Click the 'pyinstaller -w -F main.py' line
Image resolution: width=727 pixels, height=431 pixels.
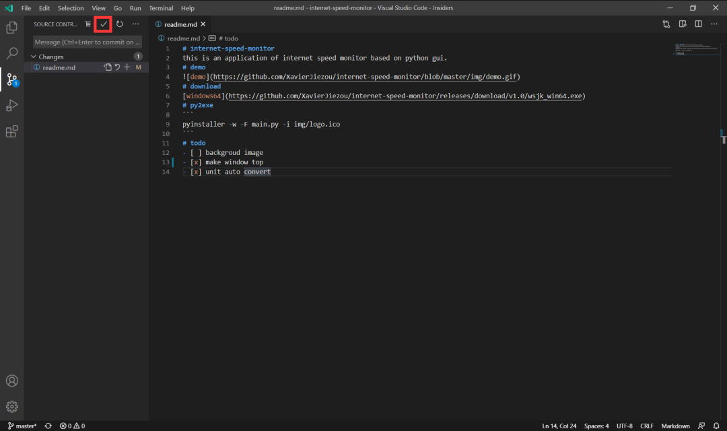(x=261, y=125)
